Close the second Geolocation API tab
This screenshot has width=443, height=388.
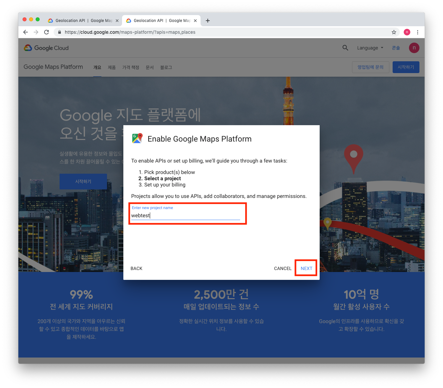(x=195, y=21)
